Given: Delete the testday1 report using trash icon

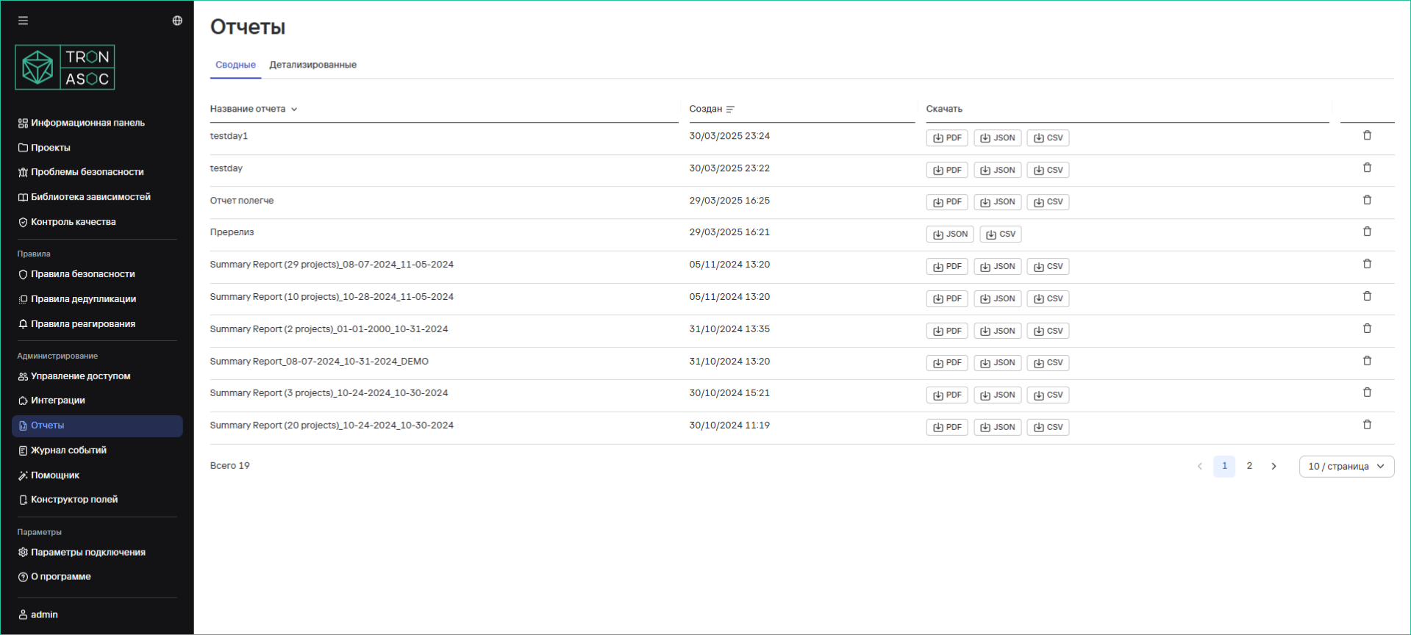Looking at the screenshot, I should (x=1367, y=135).
